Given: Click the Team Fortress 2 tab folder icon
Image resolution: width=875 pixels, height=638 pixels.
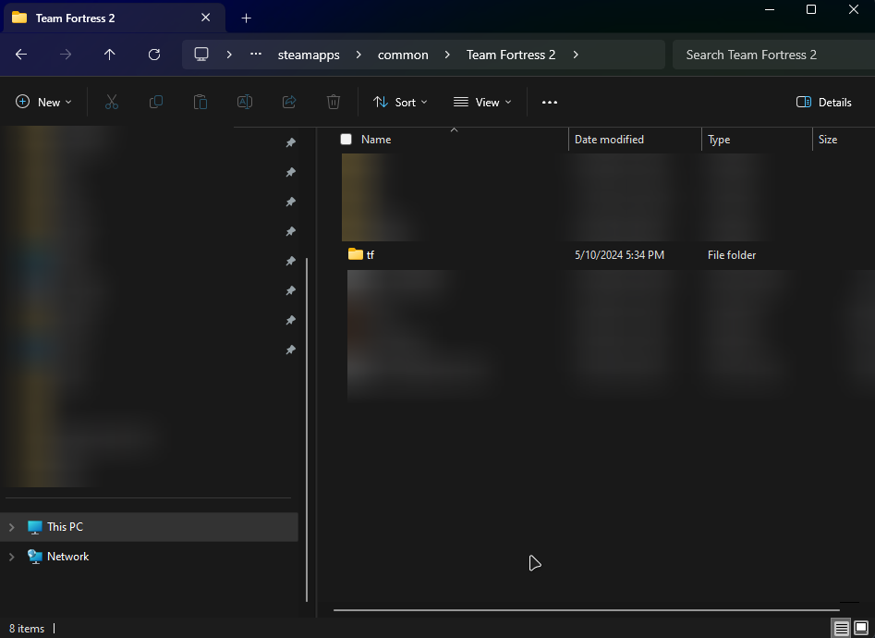Looking at the screenshot, I should click(x=19, y=18).
